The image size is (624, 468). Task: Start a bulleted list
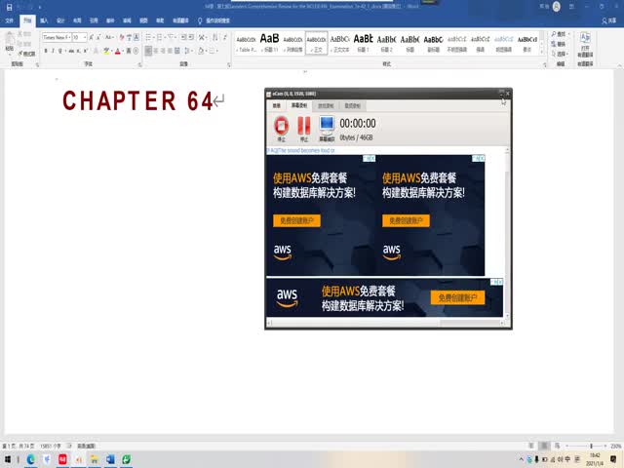(x=149, y=37)
